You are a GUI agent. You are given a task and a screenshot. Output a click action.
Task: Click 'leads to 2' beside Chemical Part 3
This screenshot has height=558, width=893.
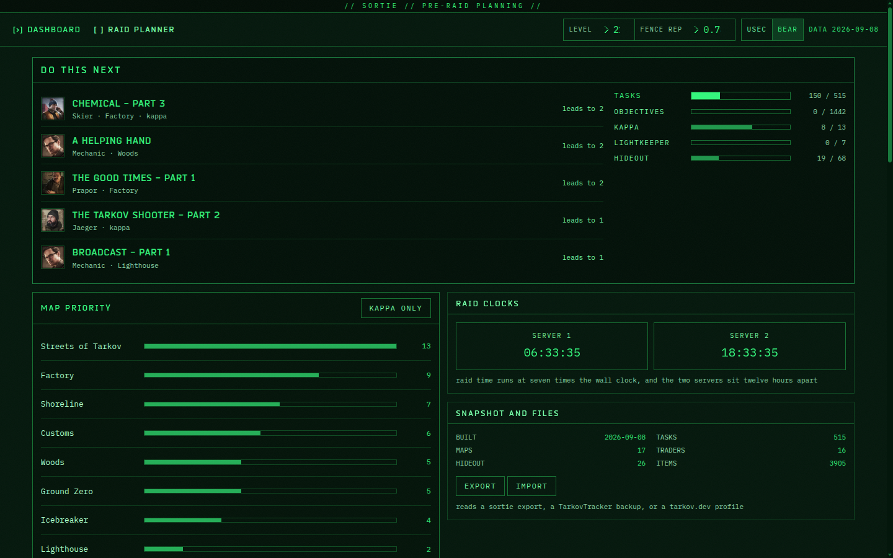[583, 108]
